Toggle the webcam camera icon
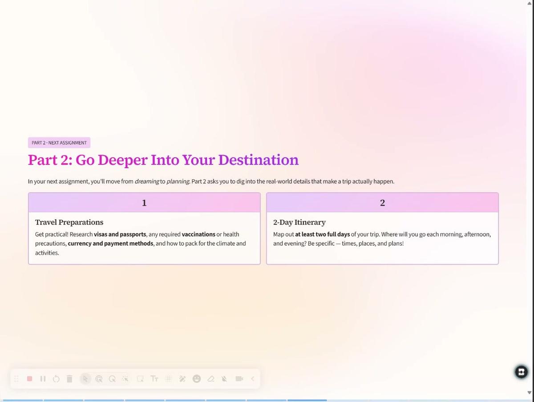Screen dimensions: 534x402 (239, 379)
